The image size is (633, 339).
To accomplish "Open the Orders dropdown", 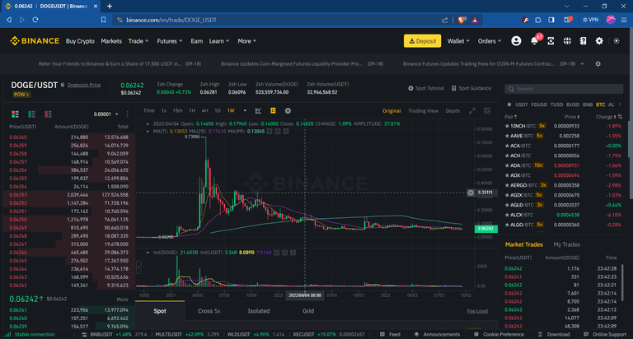I will coord(490,41).
